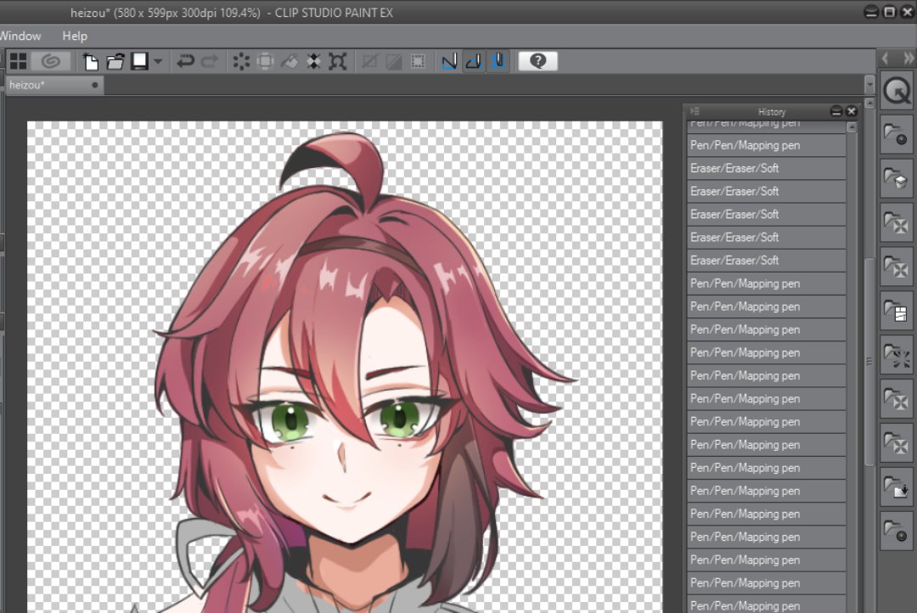This screenshot has width=917, height=613.
Task: Toggle Snap to Grid
Action: (498, 61)
